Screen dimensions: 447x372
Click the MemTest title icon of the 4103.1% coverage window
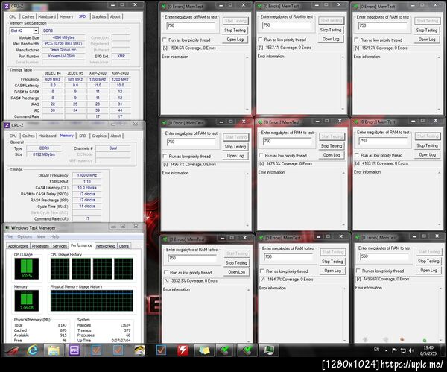(356, 122)
